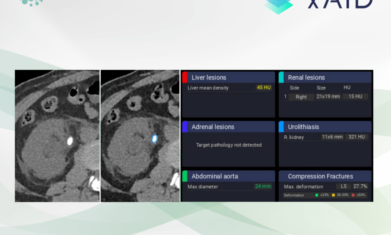Click the teal Renal lesions color tag

281,77
